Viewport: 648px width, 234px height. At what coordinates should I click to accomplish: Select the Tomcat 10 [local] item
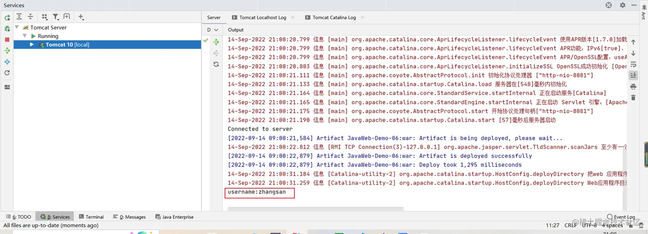[x=107, y=44]
